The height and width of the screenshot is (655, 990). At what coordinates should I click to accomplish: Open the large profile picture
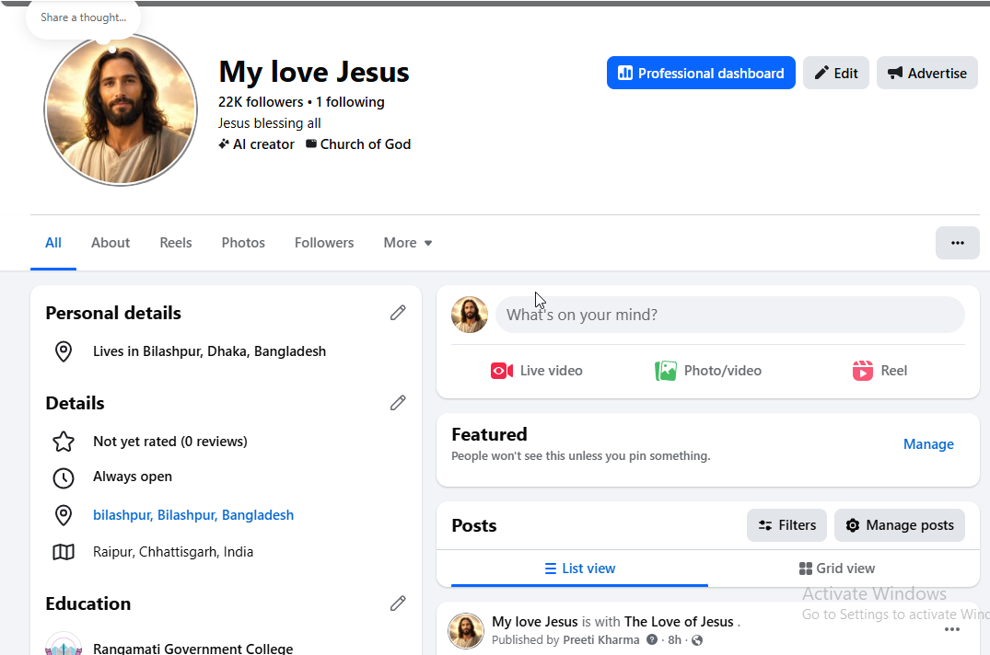click(x=121, y=109)
